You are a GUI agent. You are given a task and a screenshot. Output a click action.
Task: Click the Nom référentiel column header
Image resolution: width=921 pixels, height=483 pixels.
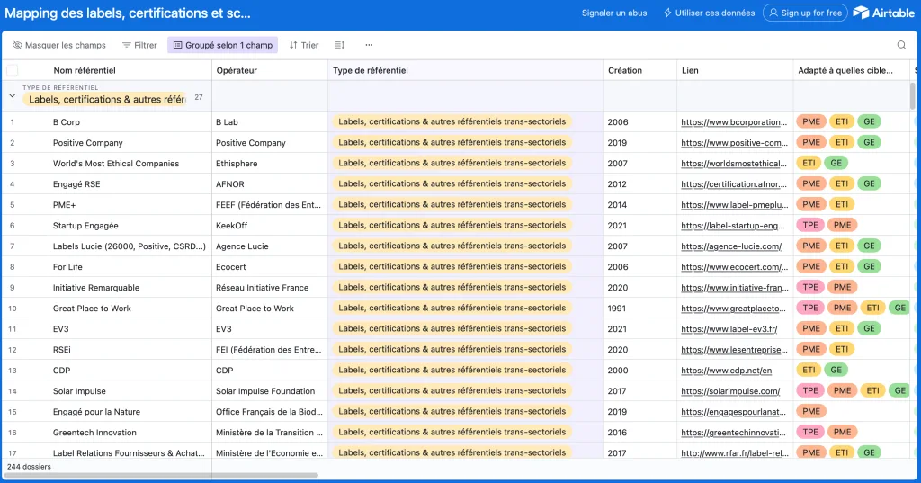(85, 70)
